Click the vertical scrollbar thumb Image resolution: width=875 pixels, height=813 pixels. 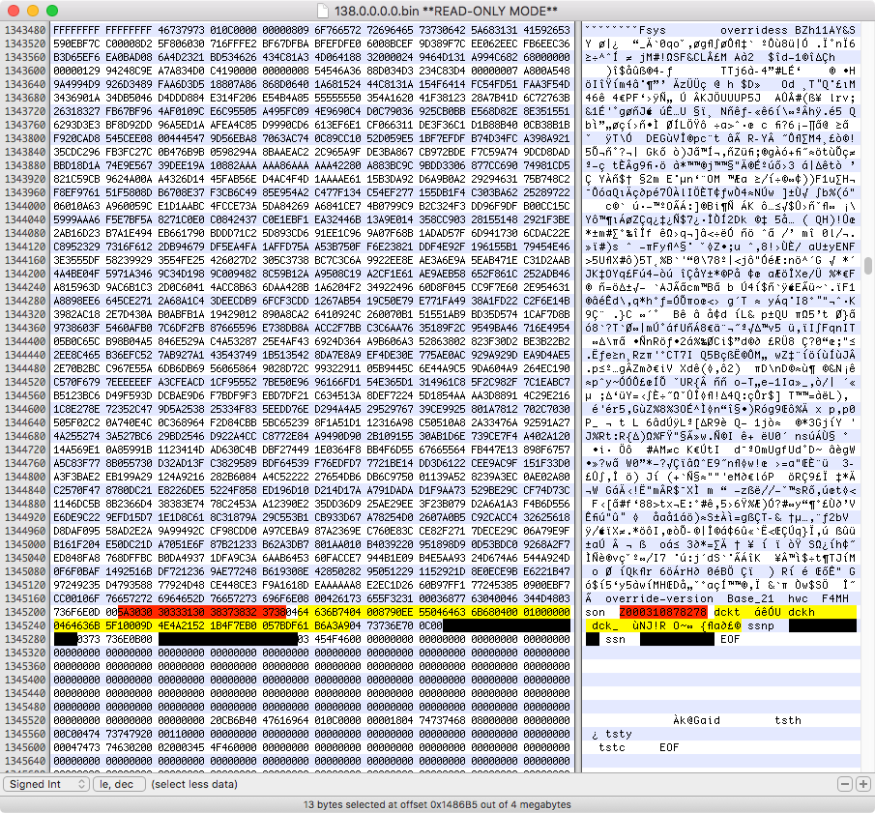click(x=868, y=266)
